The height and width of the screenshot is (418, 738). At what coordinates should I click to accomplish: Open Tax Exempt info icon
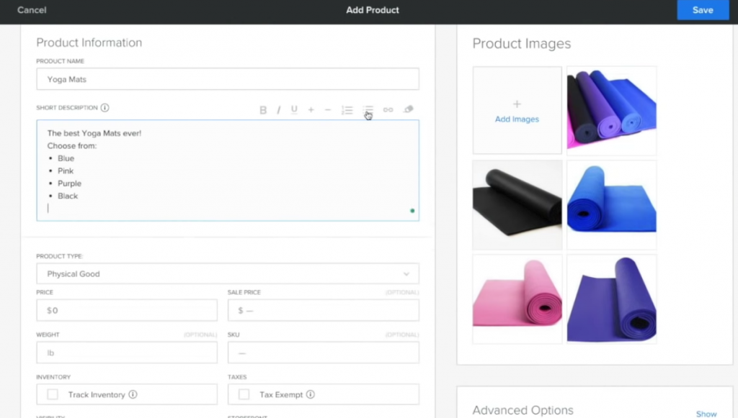click(311, 394)
